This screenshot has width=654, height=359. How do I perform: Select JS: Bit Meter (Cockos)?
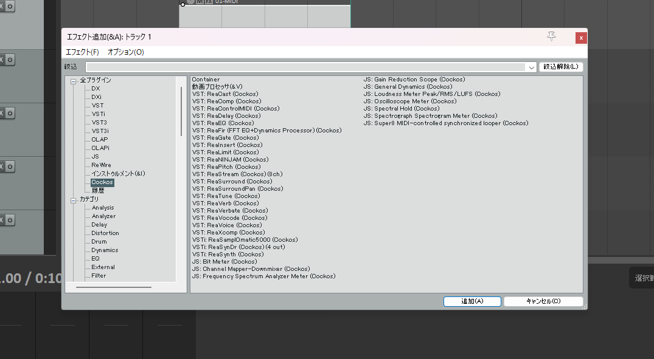[224, 262]
